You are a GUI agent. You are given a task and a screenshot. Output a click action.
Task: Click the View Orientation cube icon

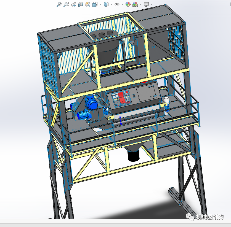[x=95, y=4]
